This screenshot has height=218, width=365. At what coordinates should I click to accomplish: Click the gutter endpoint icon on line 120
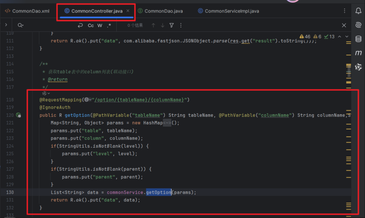(x=18, y=115)
